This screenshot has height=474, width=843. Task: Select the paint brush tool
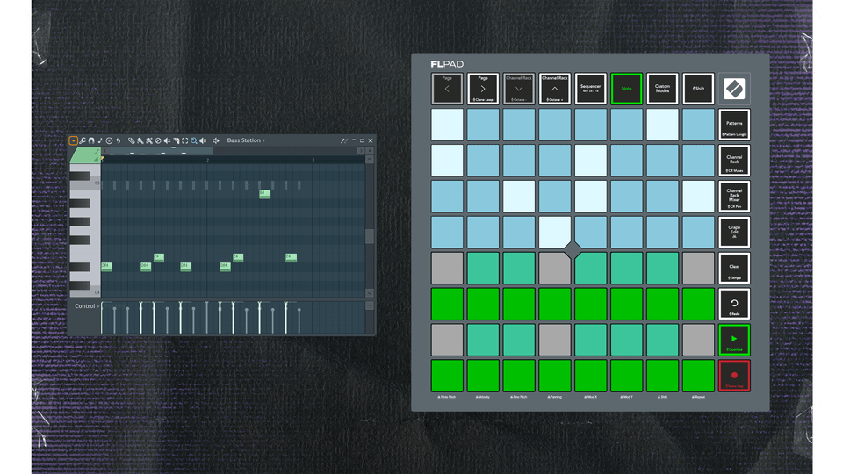click(x=140, y=140)
